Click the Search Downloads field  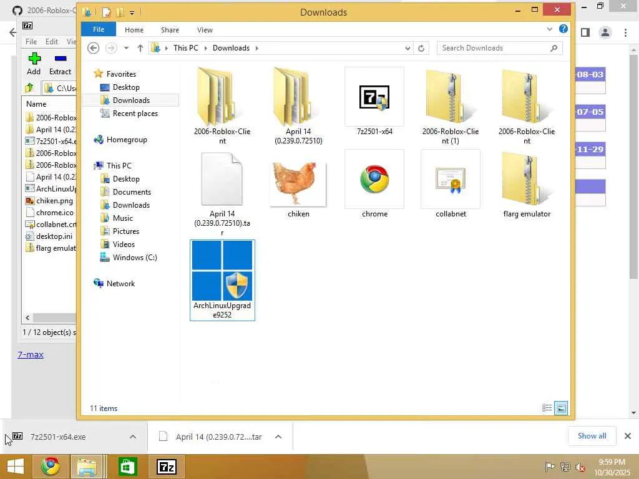click(x=500, y=48)
